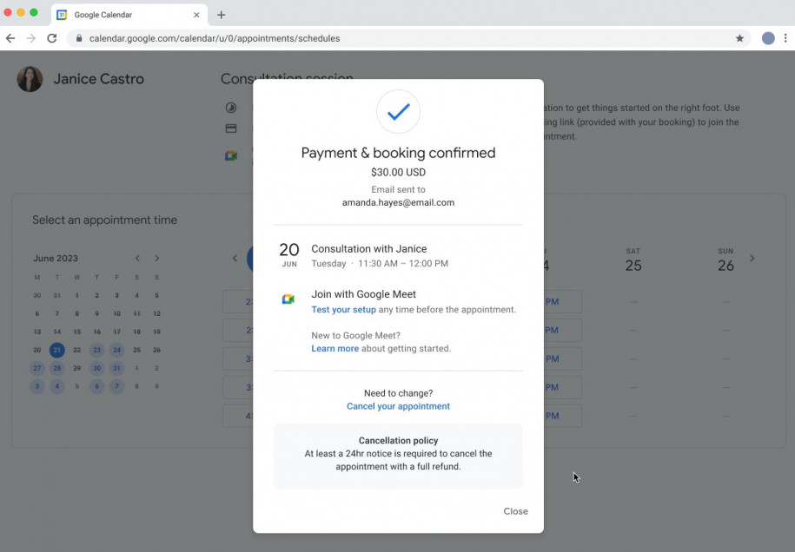The height and width of the screenshot is (552, 795).
Task: Select June 24 in the mini calendar
Action: pos(116,350)
